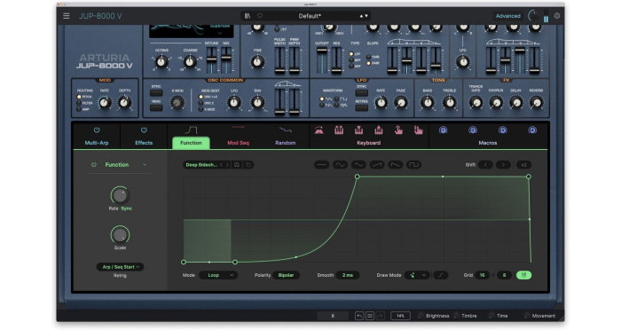
Task: Switch to the Random tab
Action: coord(285,143)
